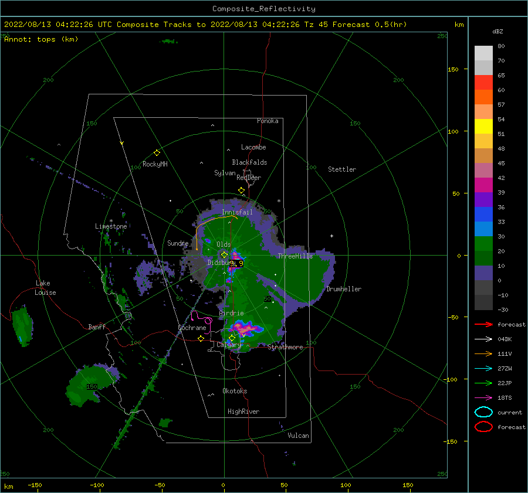This screenshot has width=528, height=493.
Task: Click the RockyMH label
Action: click(x=155, y=164)
